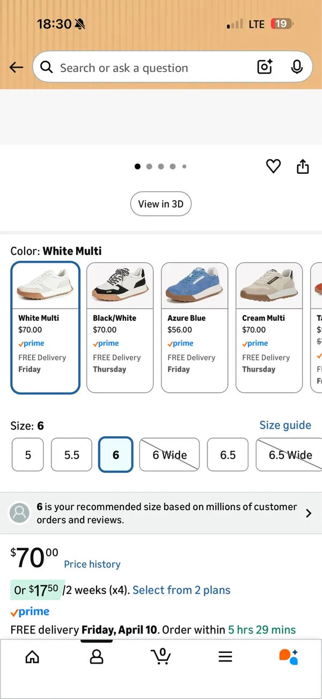Select the Azure Blue color option

[195, 327]
